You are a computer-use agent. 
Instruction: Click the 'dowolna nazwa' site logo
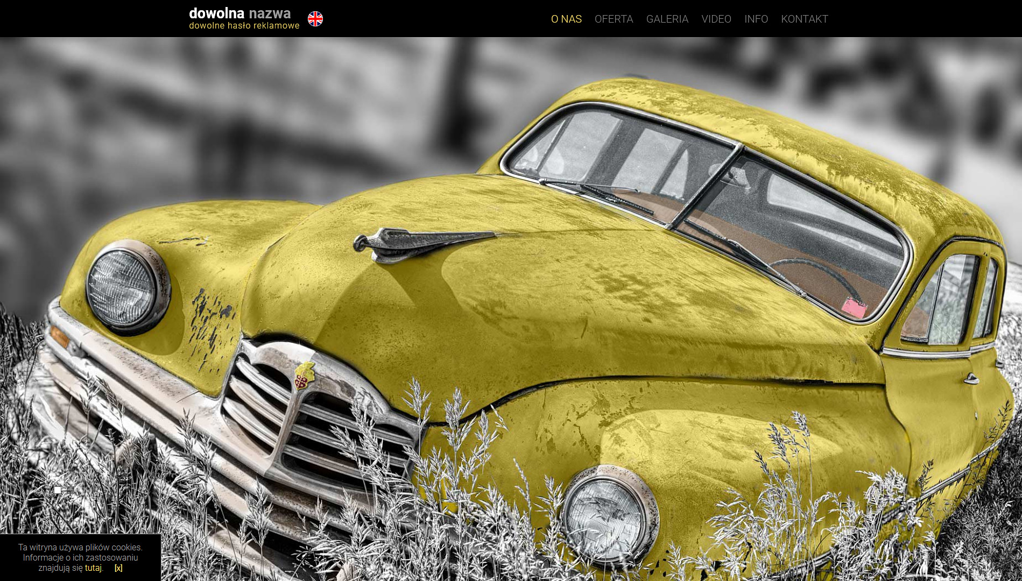tap(239, 13)
